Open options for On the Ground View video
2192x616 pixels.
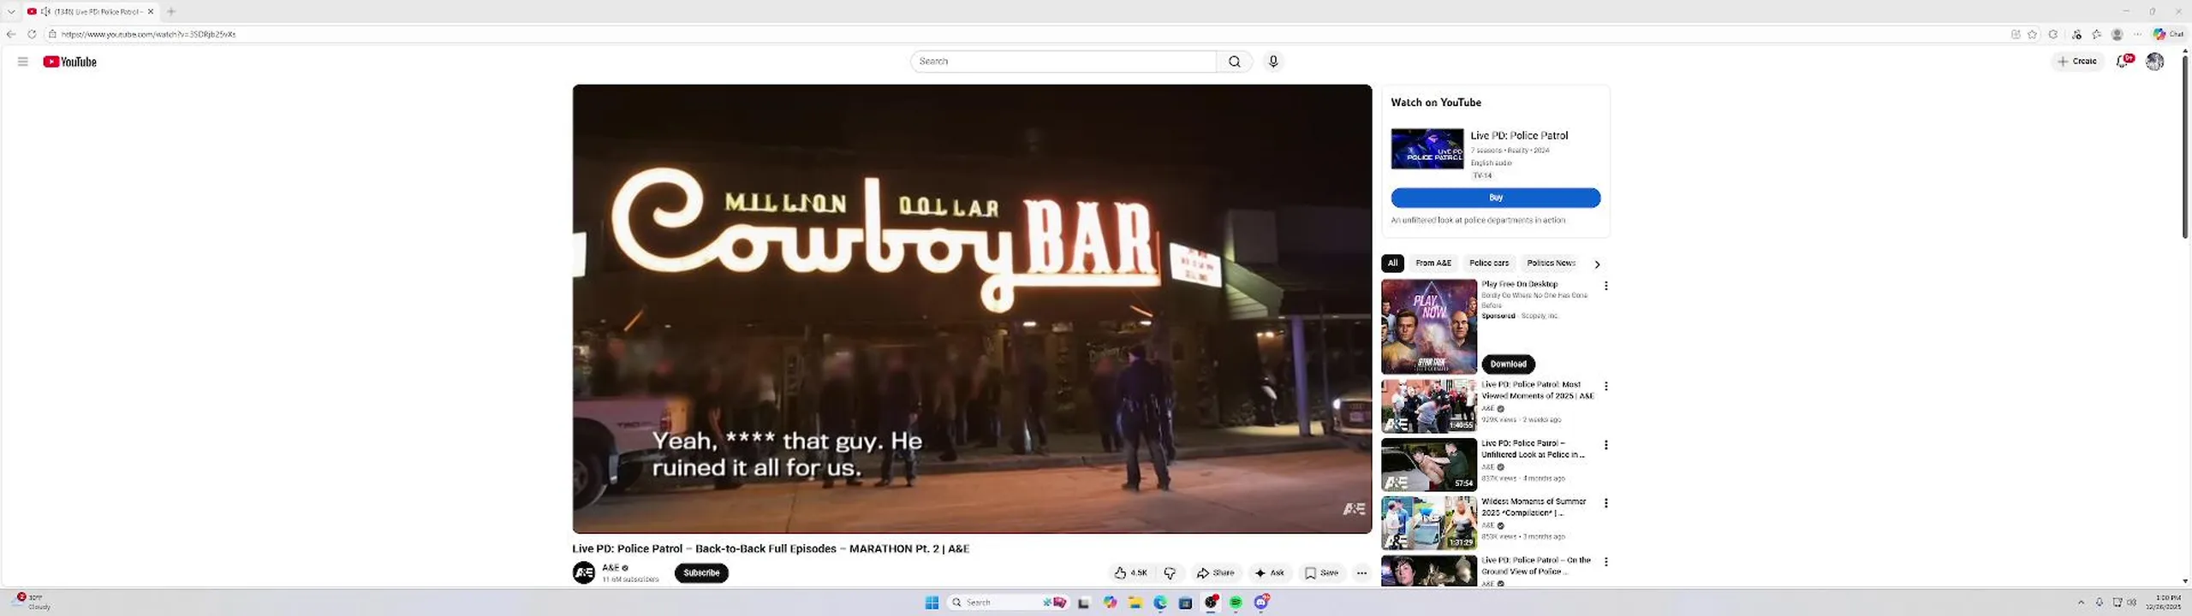tap(1606, 562)
